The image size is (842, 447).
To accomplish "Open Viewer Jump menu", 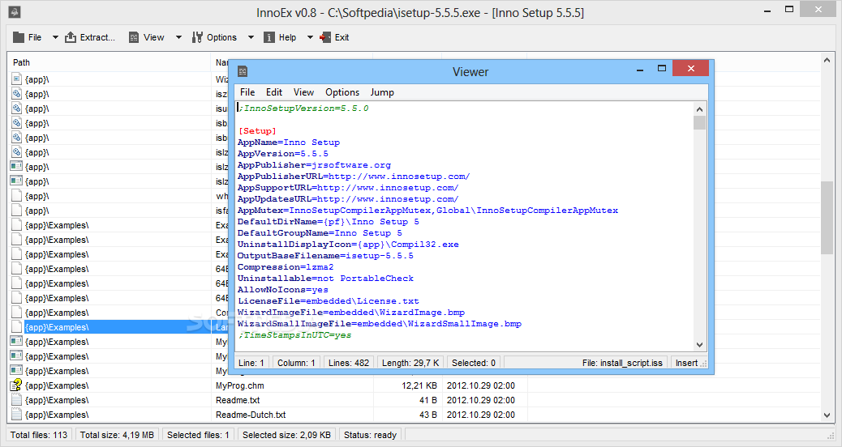I will [x=382, y=92].
